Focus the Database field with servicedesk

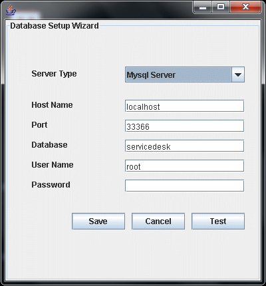(x=185, y=146)
